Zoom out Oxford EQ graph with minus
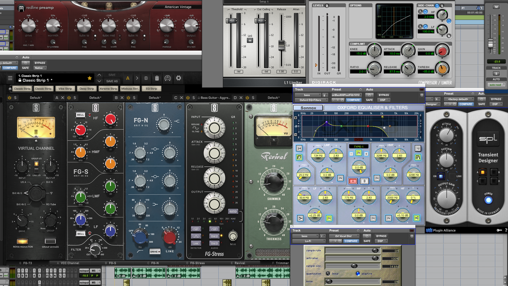Viewport: 508px width, 286px height. point(296,135)
